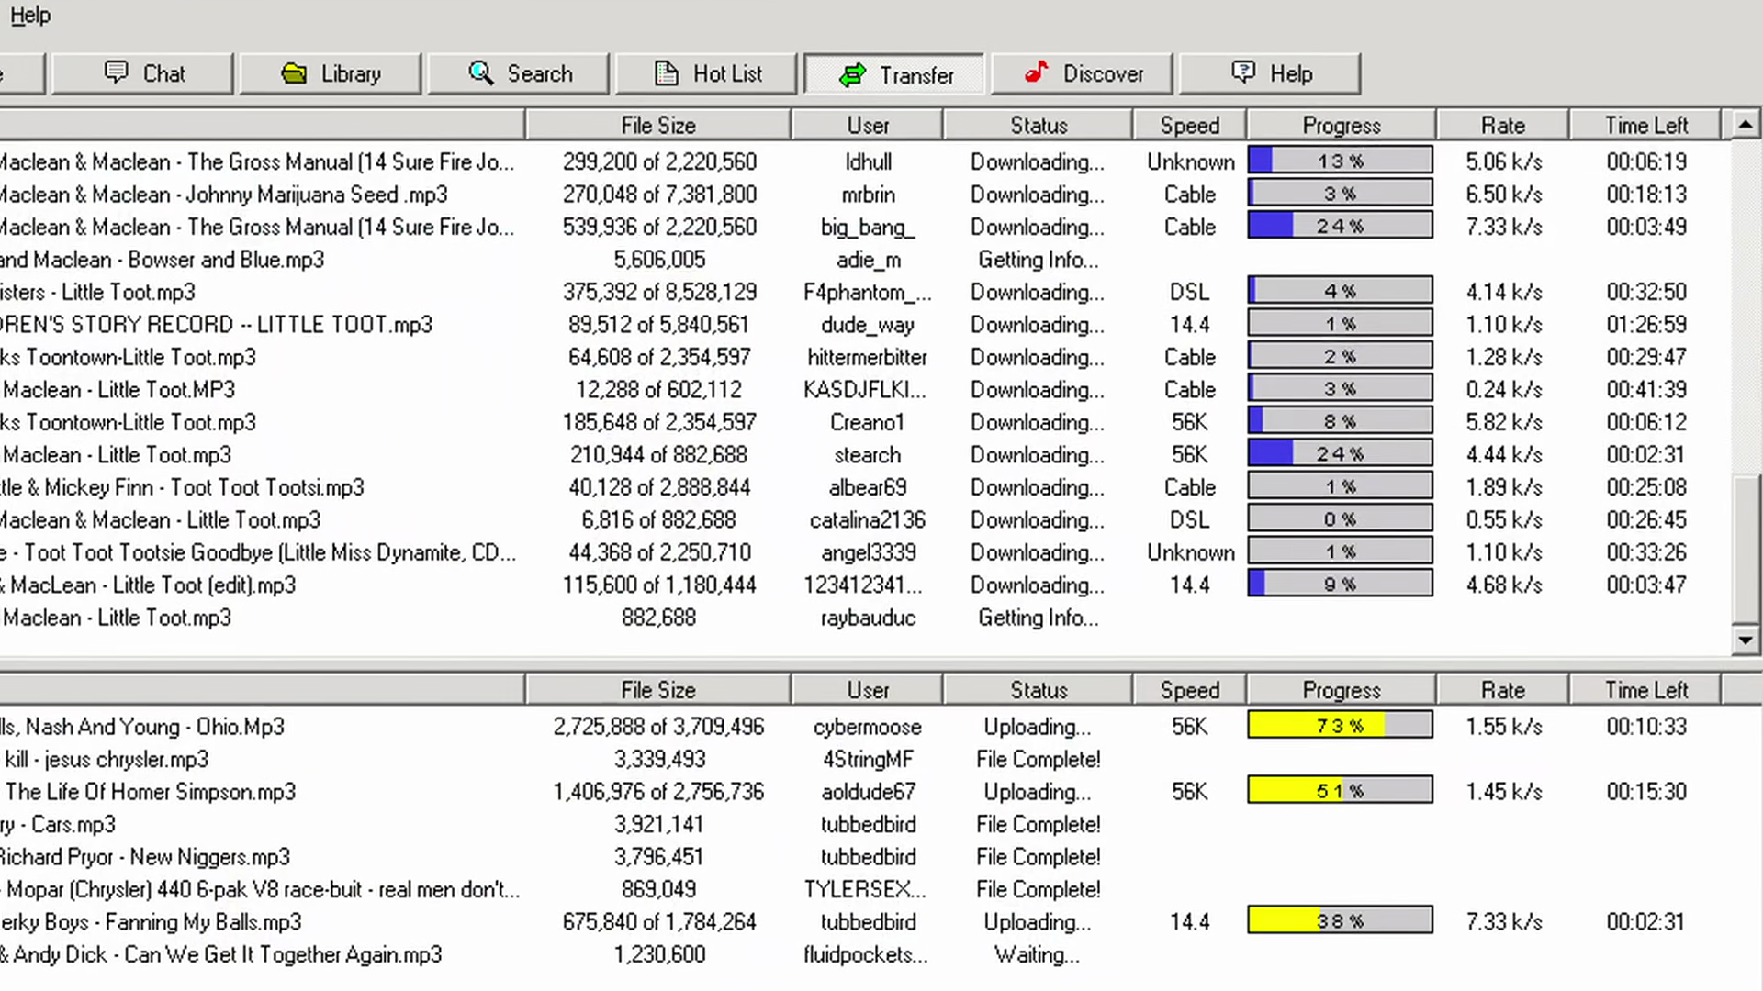The image size is (1763, 991).
Task: Open the Chat tab speech bubble icon
Action: click(x=117, y=72)
